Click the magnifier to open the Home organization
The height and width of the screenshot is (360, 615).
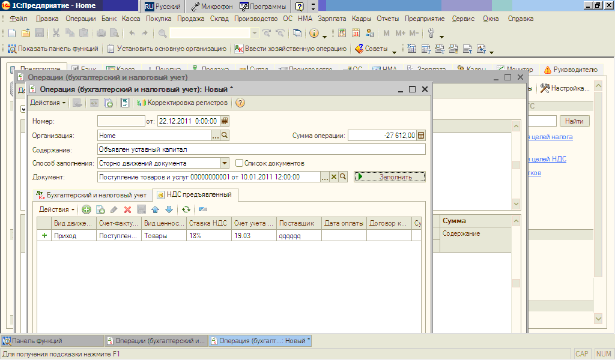coord(225,136)
